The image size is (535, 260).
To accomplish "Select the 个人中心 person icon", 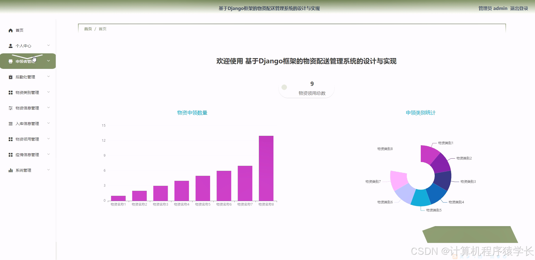I will (10, 46).
